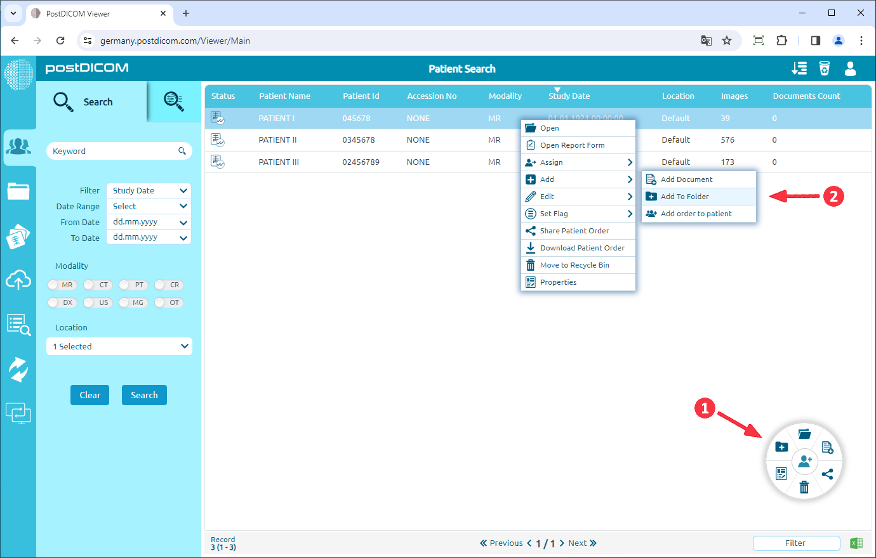The width and height of the screenshot is (876, 558).
Task: Open the Recycle Bin from top bar
Action: [x=824, y=68]
